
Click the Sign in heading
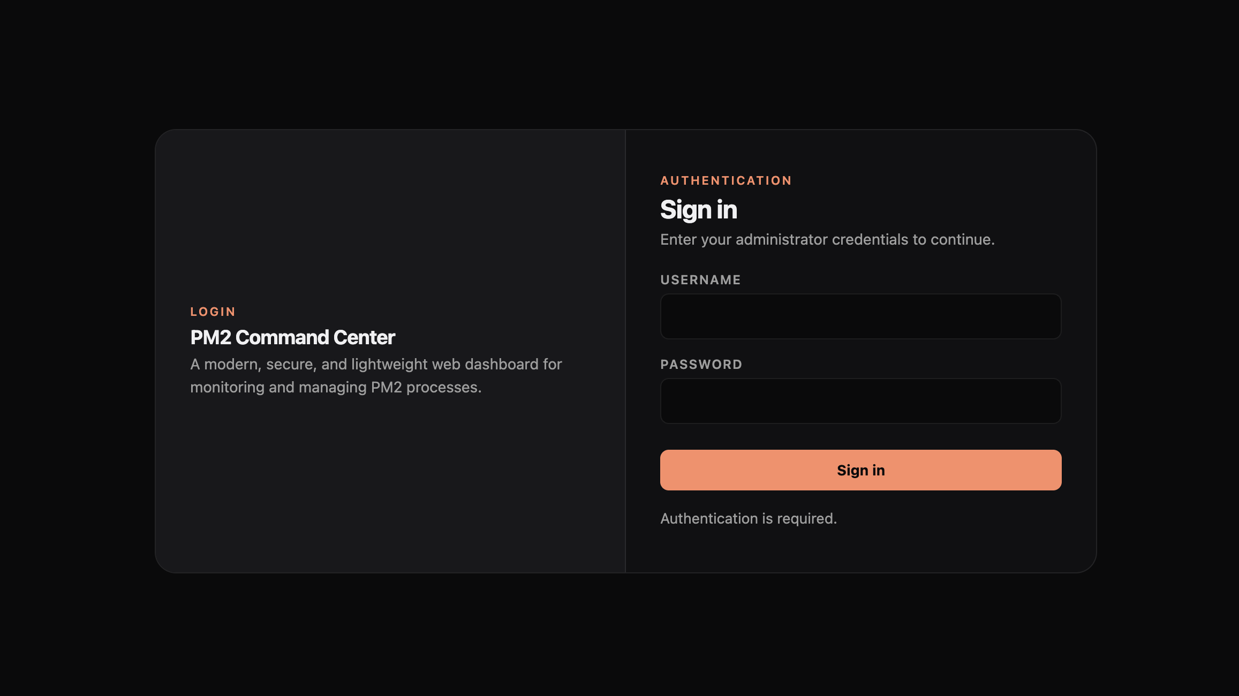[x=698, y=209]
